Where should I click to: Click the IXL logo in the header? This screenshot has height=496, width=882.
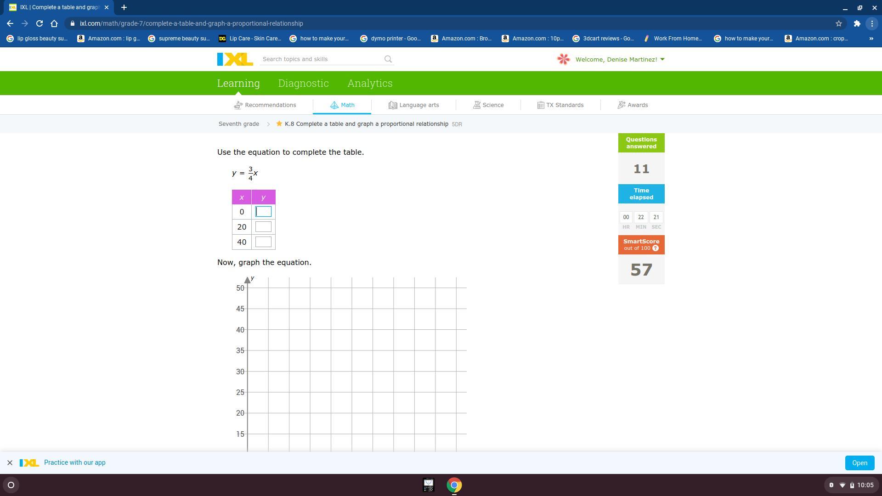point(235,59)
